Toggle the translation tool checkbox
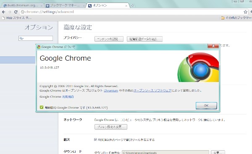The width and height of the screenshot is (252, 154). click(95, 140)
